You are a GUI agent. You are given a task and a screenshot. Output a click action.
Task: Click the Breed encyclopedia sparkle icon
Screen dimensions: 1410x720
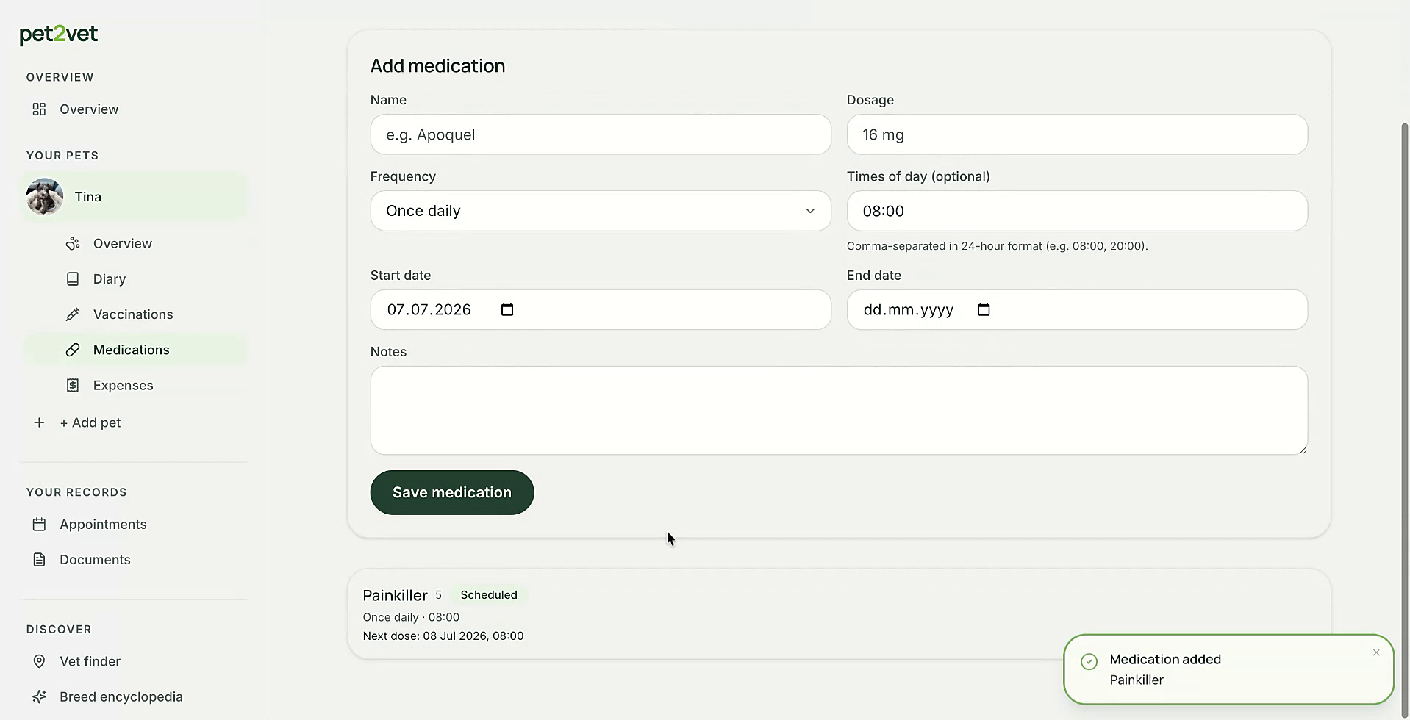point(39,696)
